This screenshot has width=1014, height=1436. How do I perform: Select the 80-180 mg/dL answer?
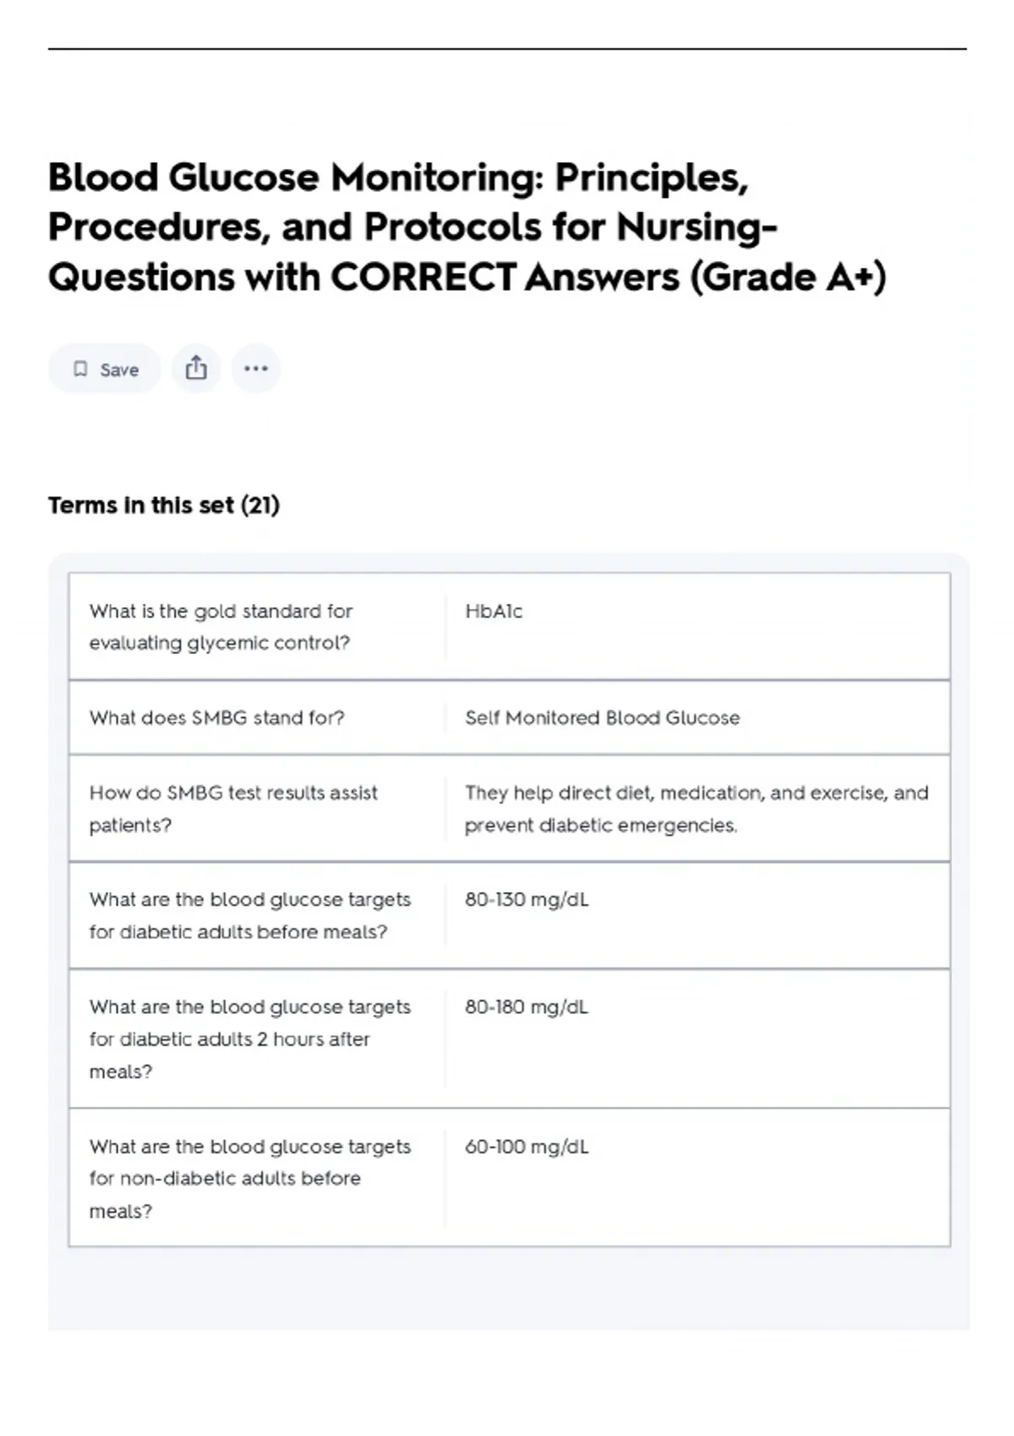pos(526,1007)
